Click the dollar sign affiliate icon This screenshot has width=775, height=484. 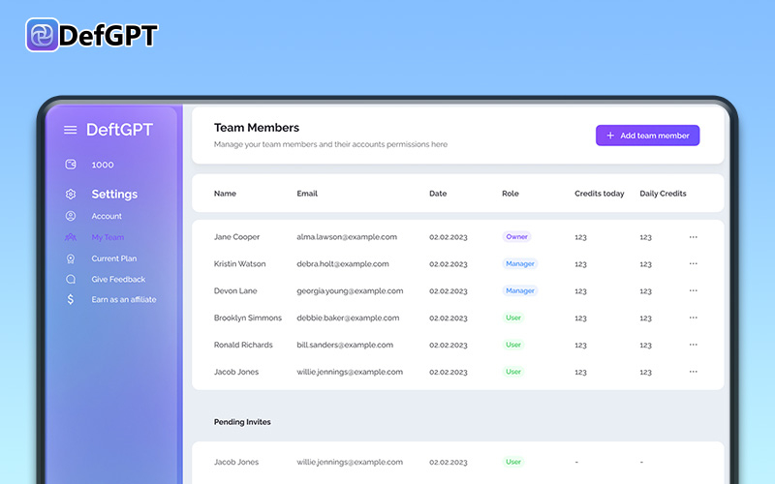tap(71, 299)
